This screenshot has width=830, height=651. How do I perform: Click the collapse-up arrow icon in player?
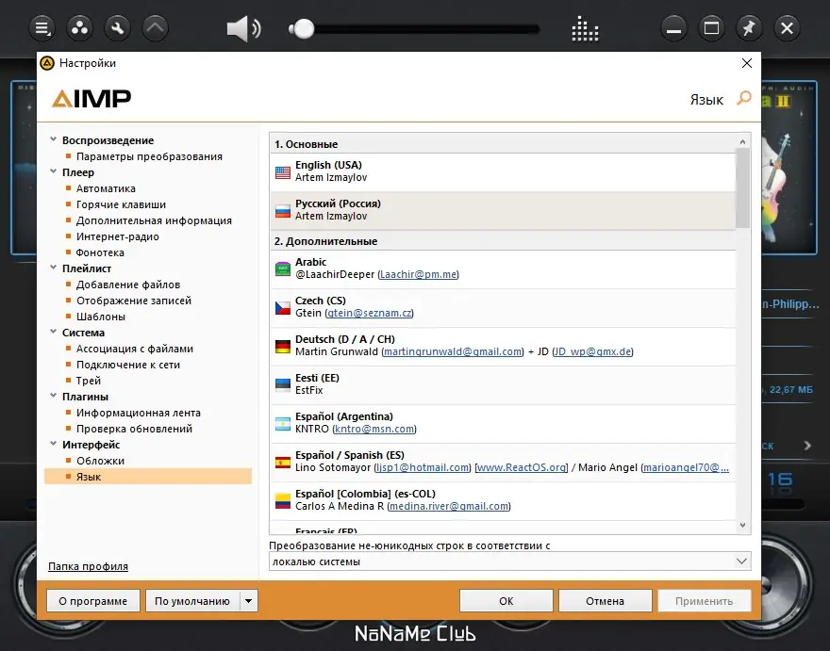[155, 28]
